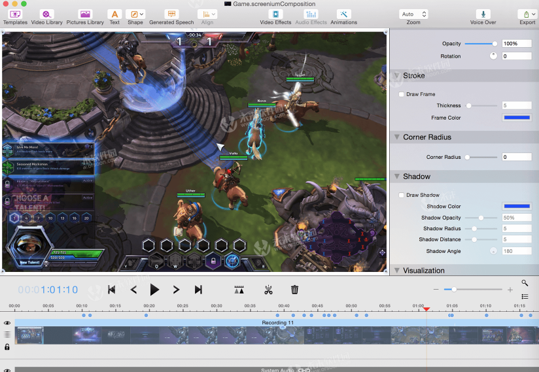Open the Pictures Library

click(x=85, y=14)
